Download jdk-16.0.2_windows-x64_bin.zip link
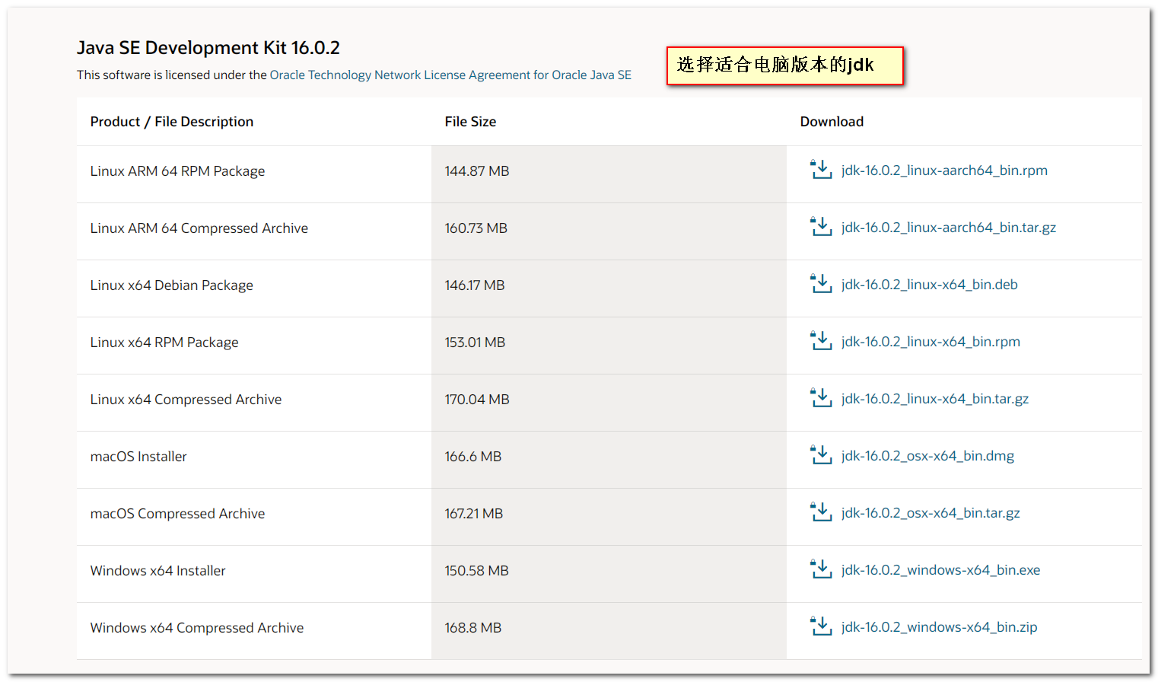 pos(939,627)
